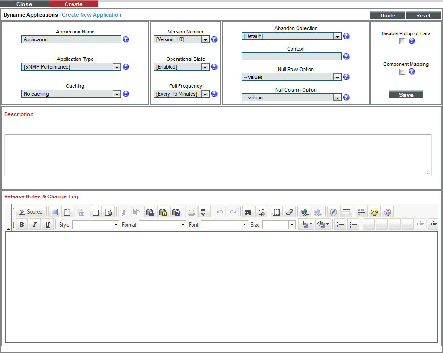Insert a numbered list
443x353 pixels.
click(340, 225)
